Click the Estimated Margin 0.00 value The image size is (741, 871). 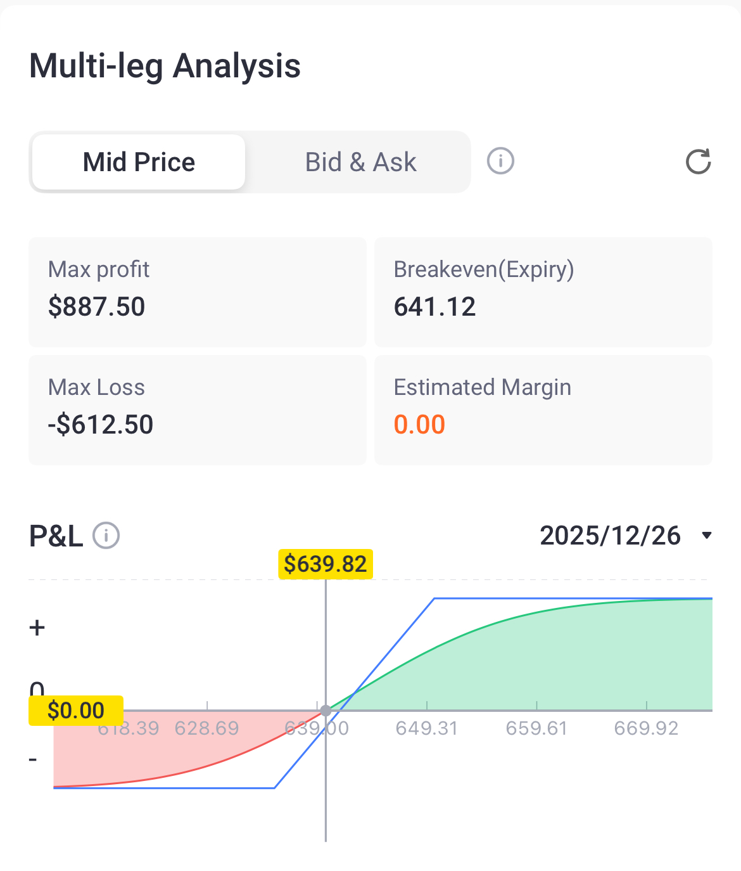click(x=419, y=424)
